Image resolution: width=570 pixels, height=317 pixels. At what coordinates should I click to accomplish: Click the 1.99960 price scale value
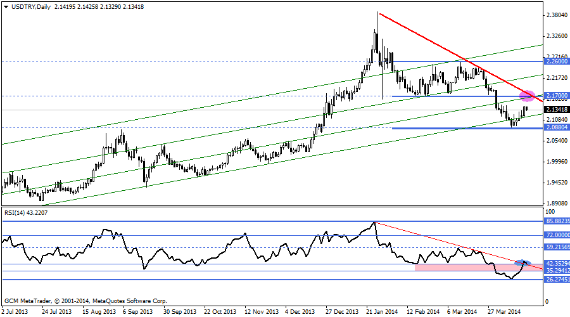(x=557, y=161)
